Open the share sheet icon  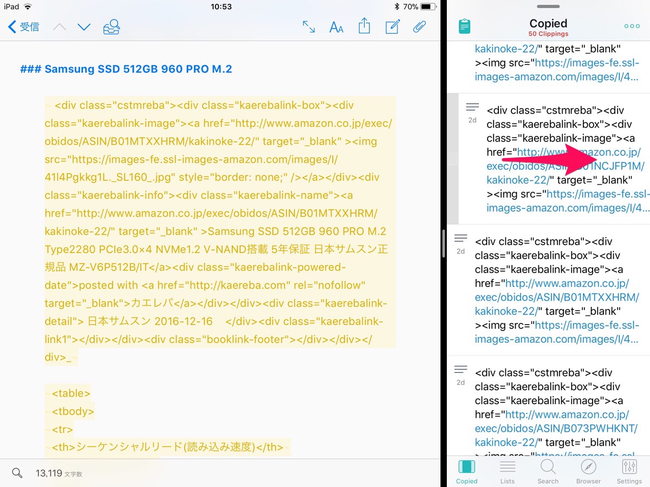pos(365,26)
